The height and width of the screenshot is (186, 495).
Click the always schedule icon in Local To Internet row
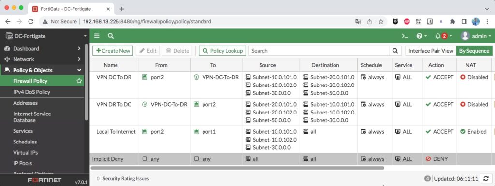(x=364, y=132)
